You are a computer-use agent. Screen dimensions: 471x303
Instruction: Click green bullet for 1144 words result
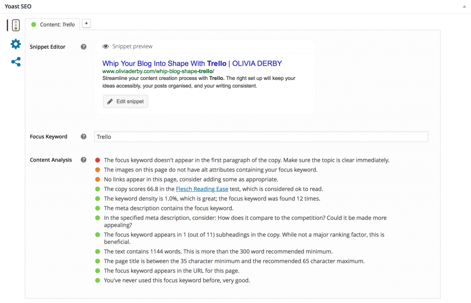pyautogui.click(x=98, y=252)
